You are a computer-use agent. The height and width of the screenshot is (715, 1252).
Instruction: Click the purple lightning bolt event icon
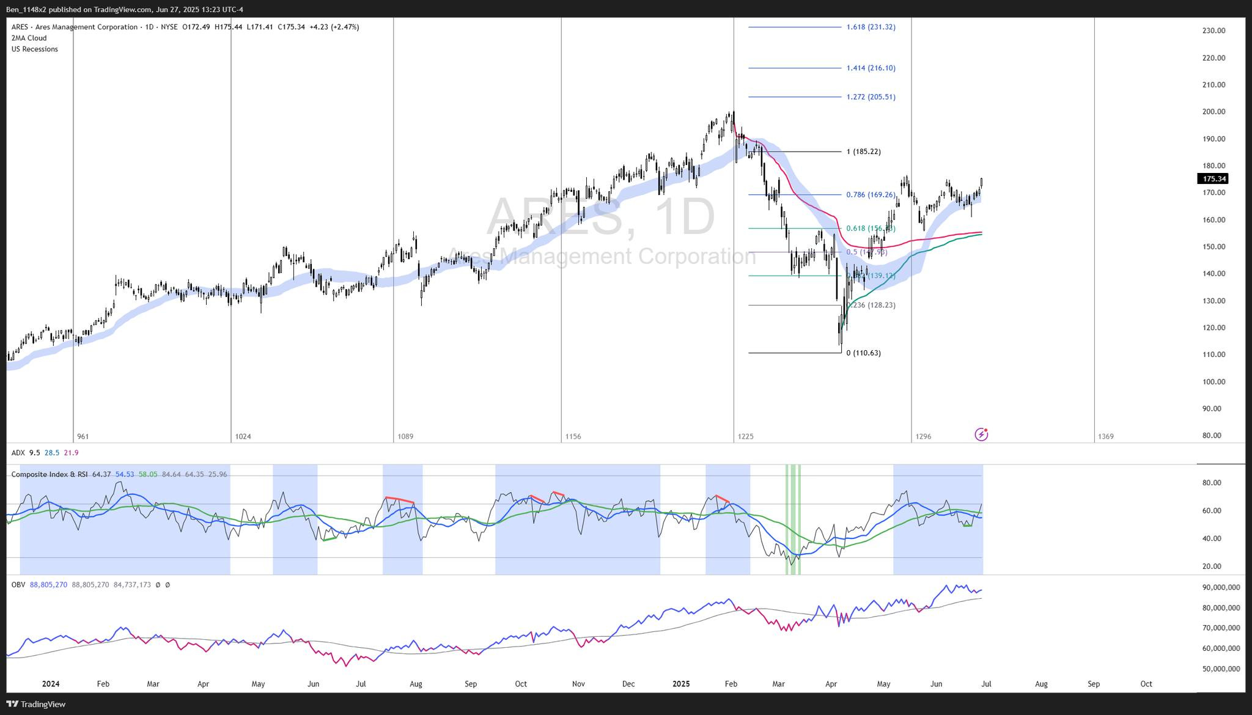pos(981,435)
